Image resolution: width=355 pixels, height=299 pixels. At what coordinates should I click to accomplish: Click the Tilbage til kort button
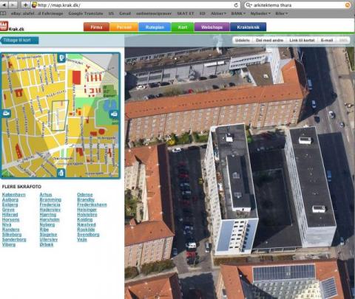19,41
